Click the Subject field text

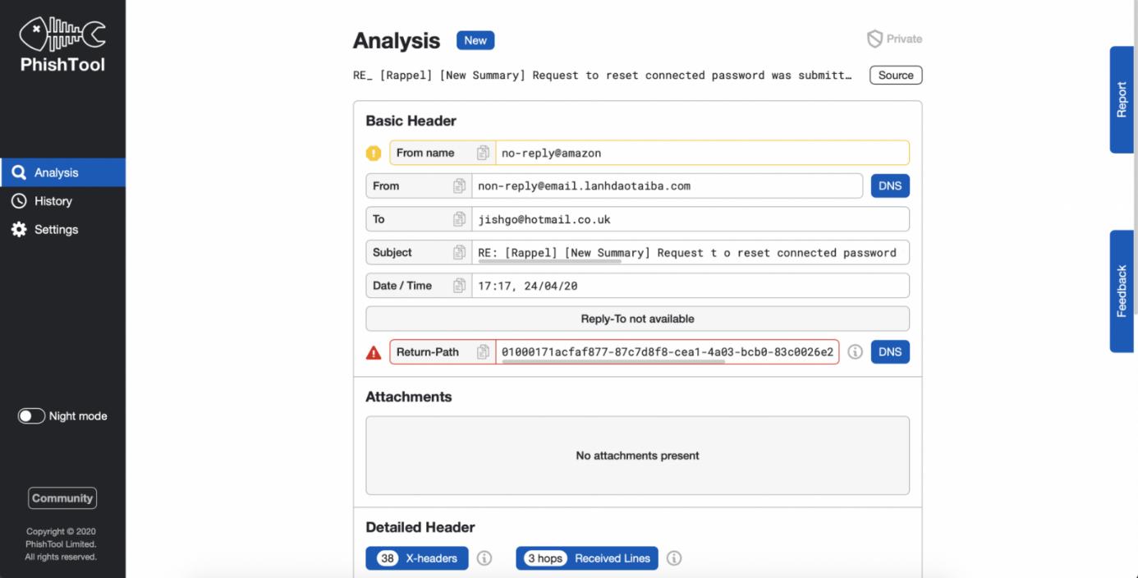(691, 253)
